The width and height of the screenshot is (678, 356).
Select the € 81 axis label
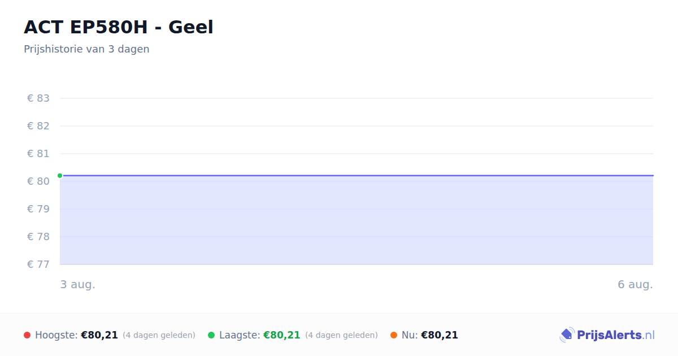(38, 154)
